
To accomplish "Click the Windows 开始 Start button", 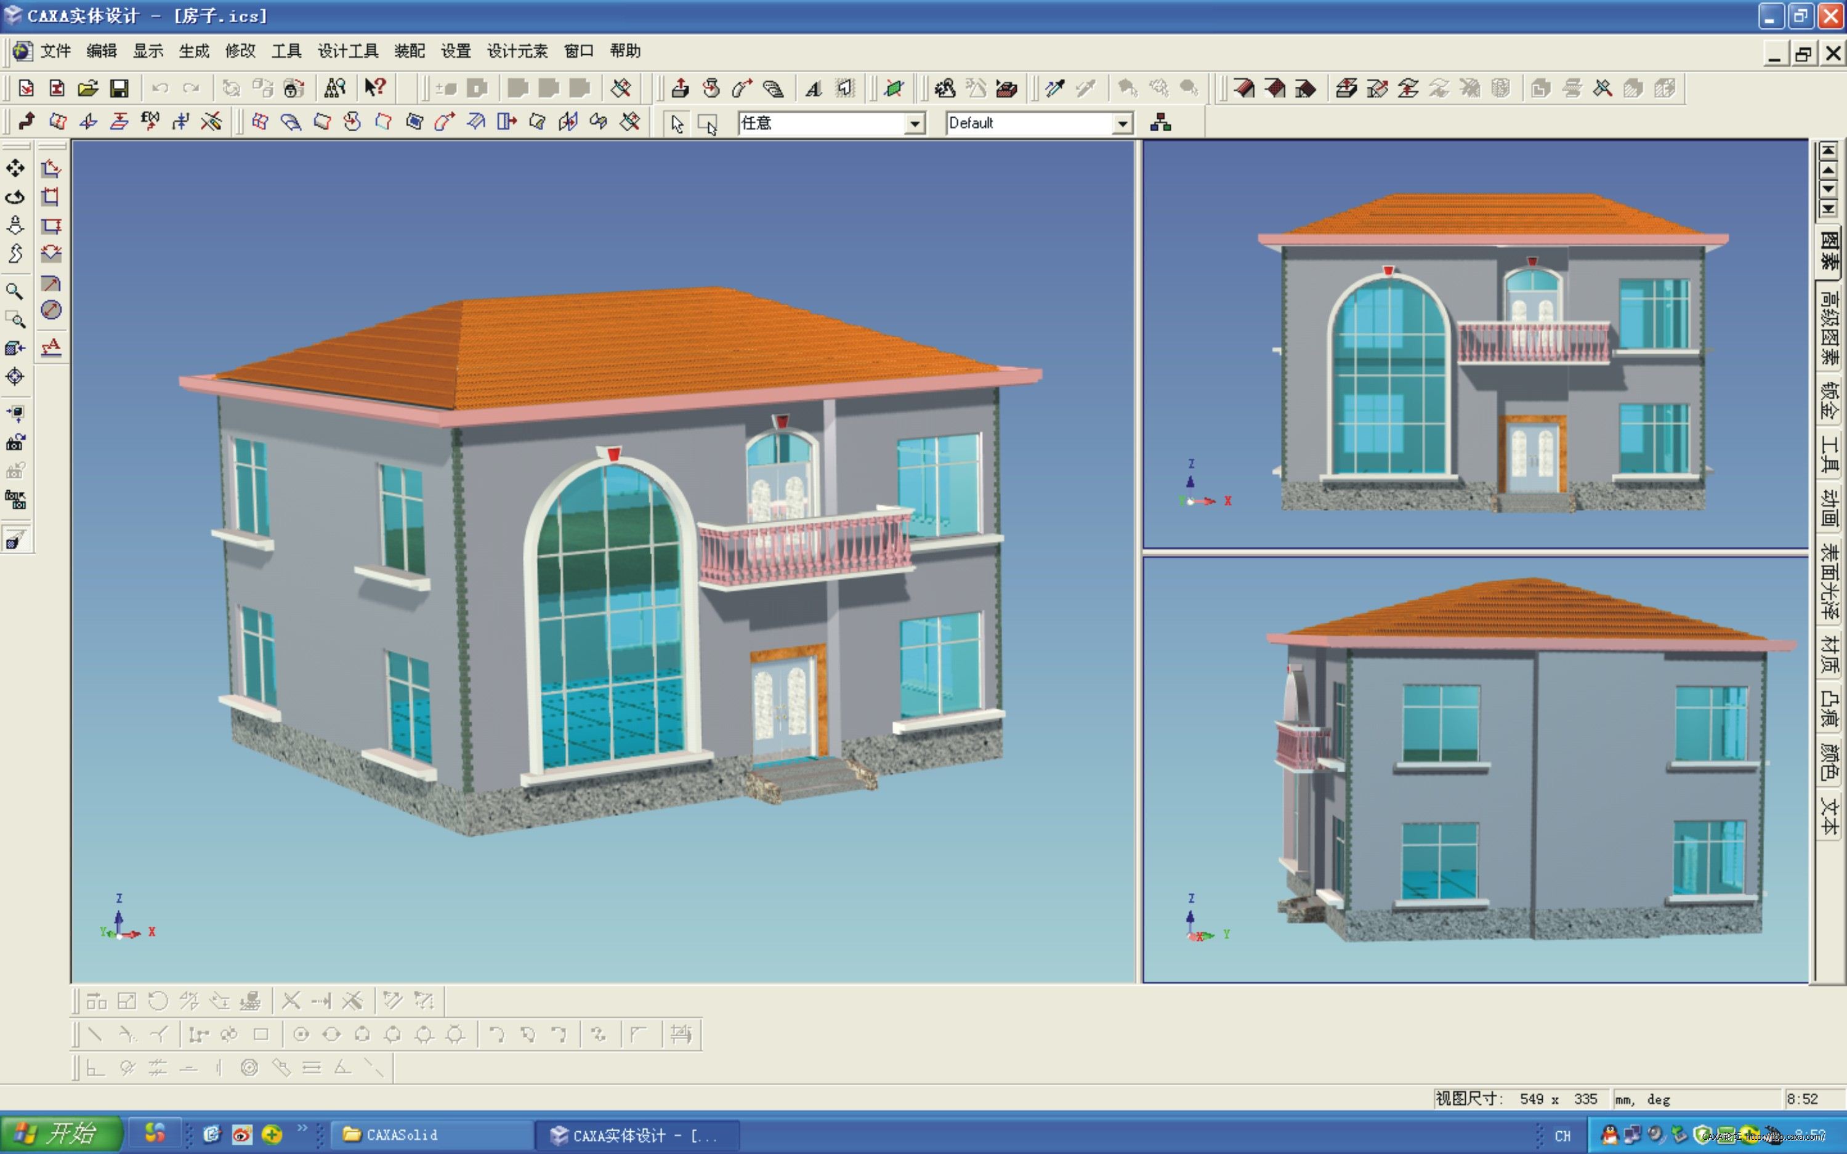I will (61, 1134).
